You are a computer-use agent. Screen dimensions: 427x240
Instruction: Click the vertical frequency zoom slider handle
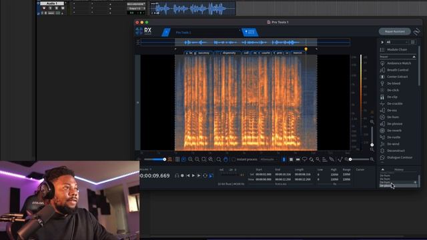click(x=372, y=145)
